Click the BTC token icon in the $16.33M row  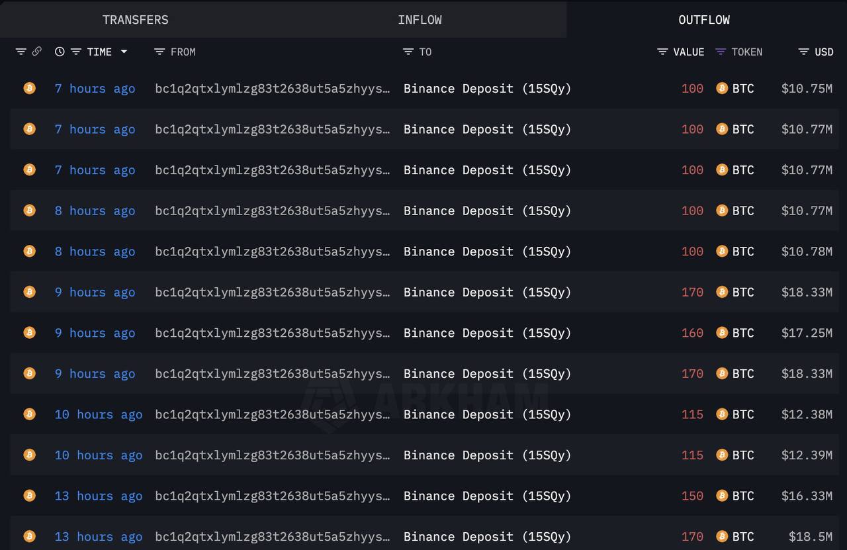tap(722, 496)
